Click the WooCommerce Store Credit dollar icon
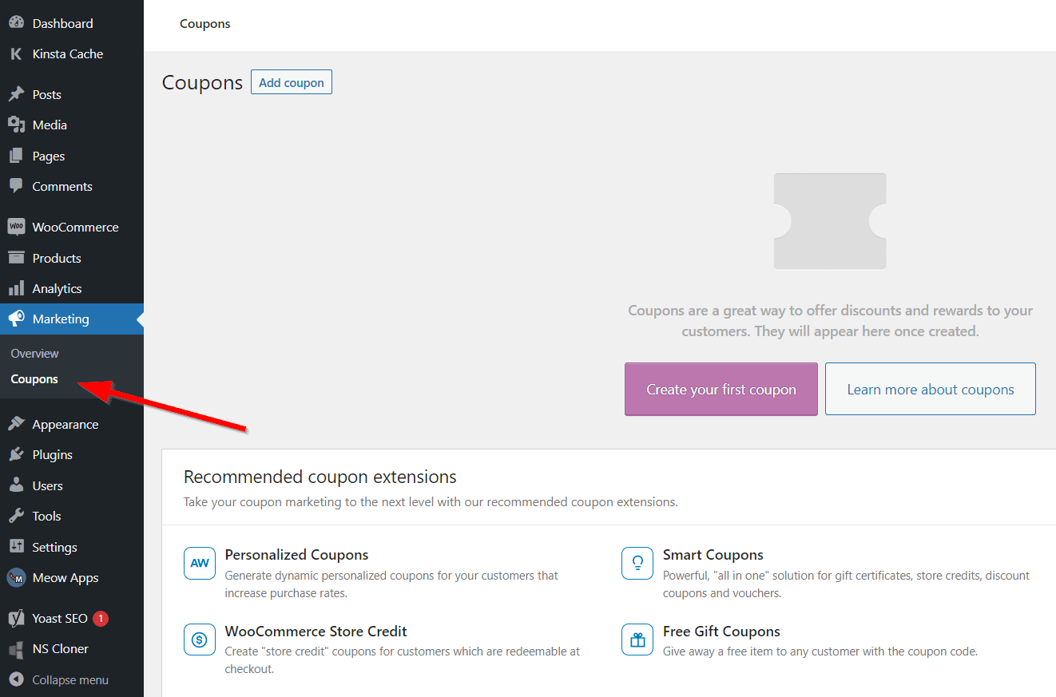This screenshot has height=697, width=1056. coord(199,640)
